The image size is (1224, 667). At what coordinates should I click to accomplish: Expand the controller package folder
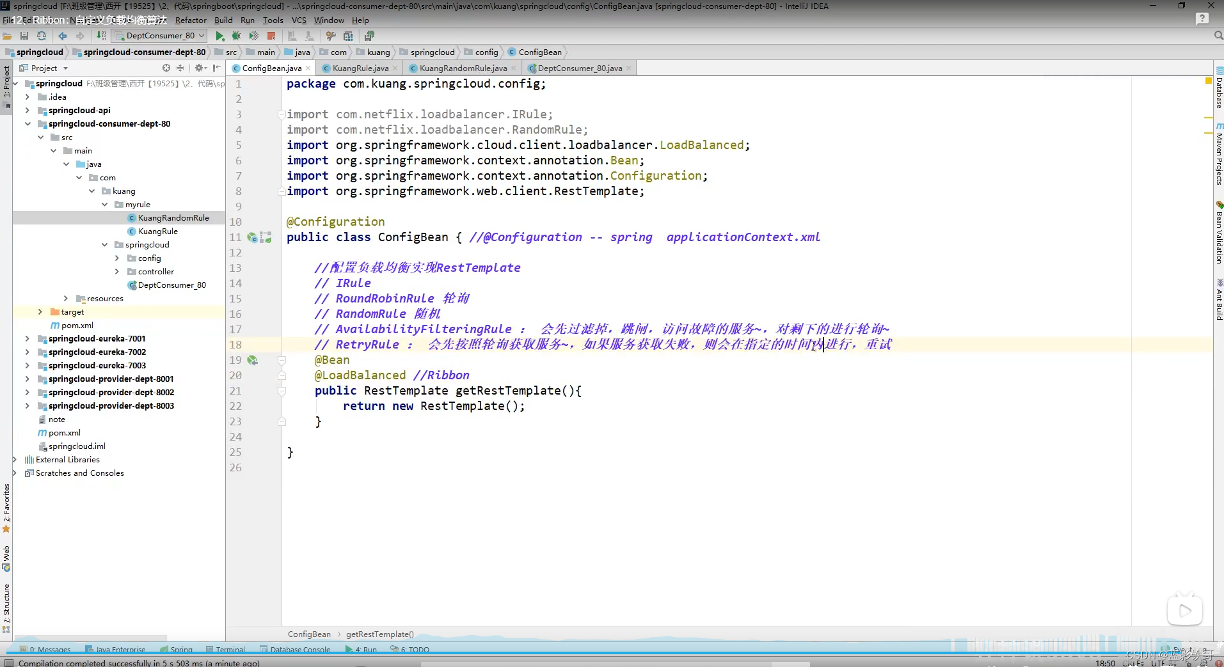tap(117, 272)
